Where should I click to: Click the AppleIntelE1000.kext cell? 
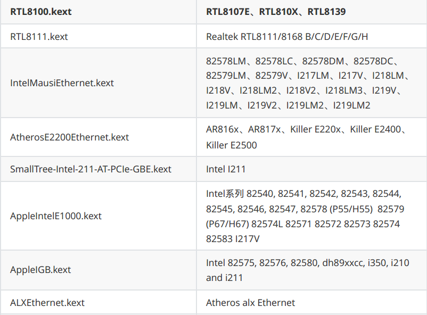tap(98, 216)
